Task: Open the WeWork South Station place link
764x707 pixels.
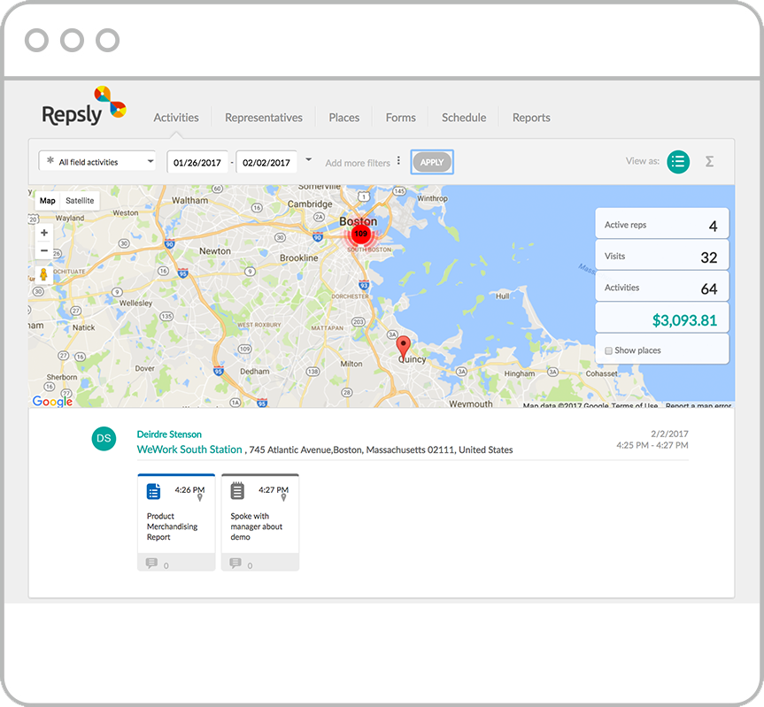Action: point(189,450)
